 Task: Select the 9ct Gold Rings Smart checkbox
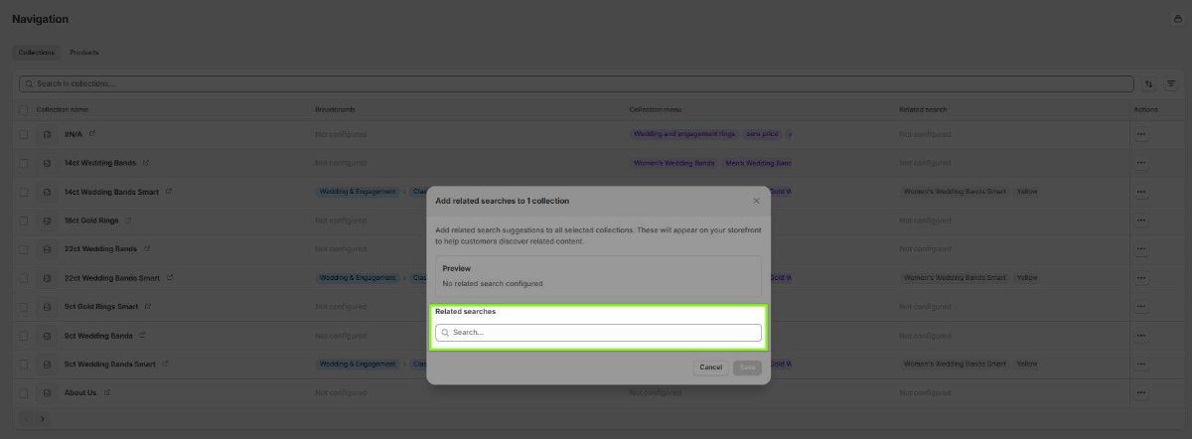click(24, 307)
